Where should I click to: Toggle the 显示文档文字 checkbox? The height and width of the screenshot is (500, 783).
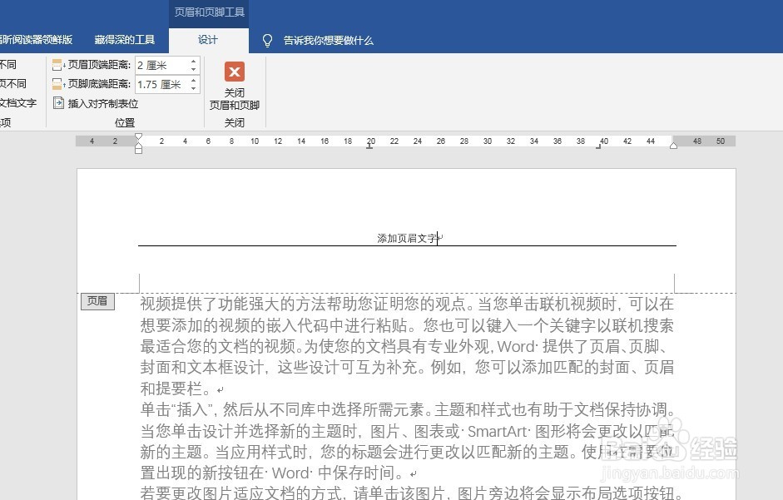[x=17, y=103]
